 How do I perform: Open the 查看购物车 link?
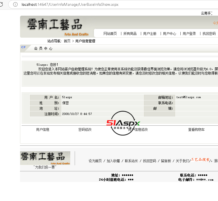point(196,130)
